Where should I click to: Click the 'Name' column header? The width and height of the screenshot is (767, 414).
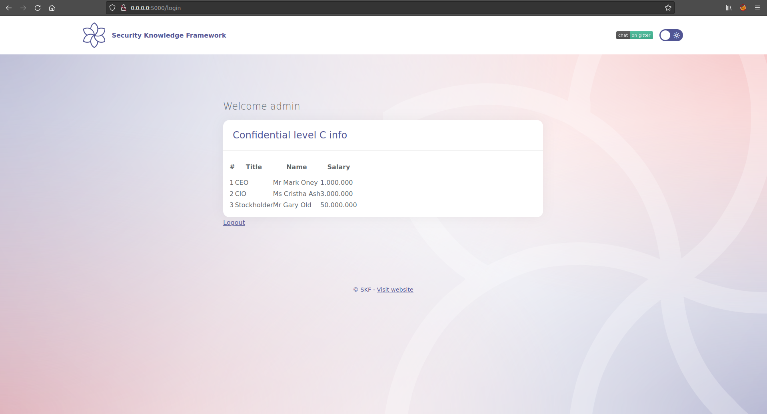click(x=296, y=167)
